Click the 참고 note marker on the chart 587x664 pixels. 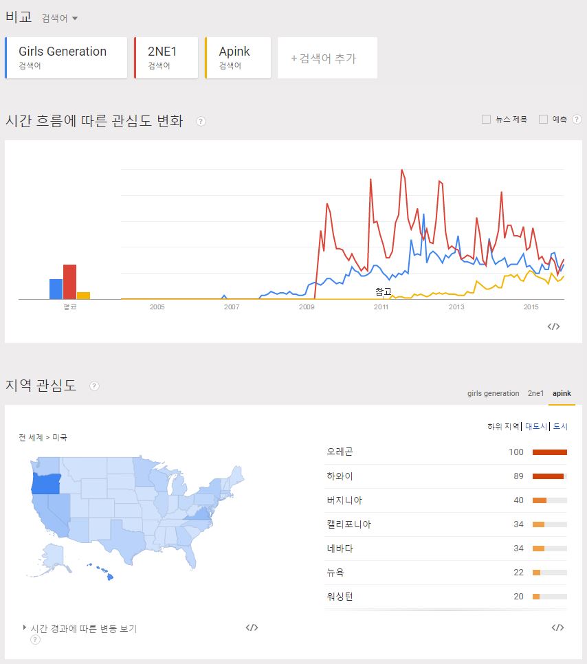[384, 291]
